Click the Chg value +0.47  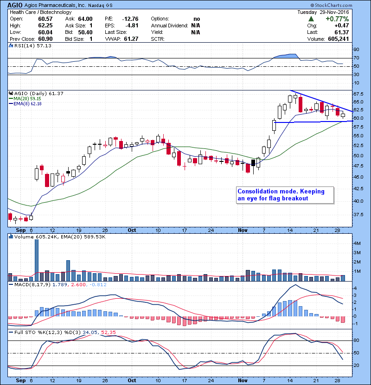[x=341, y=26]
